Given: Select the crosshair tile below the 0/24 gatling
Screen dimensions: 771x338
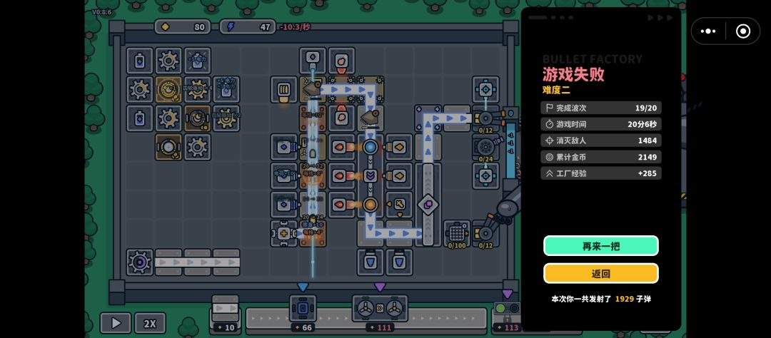Looking at the screenshot, I should (486, 175).
